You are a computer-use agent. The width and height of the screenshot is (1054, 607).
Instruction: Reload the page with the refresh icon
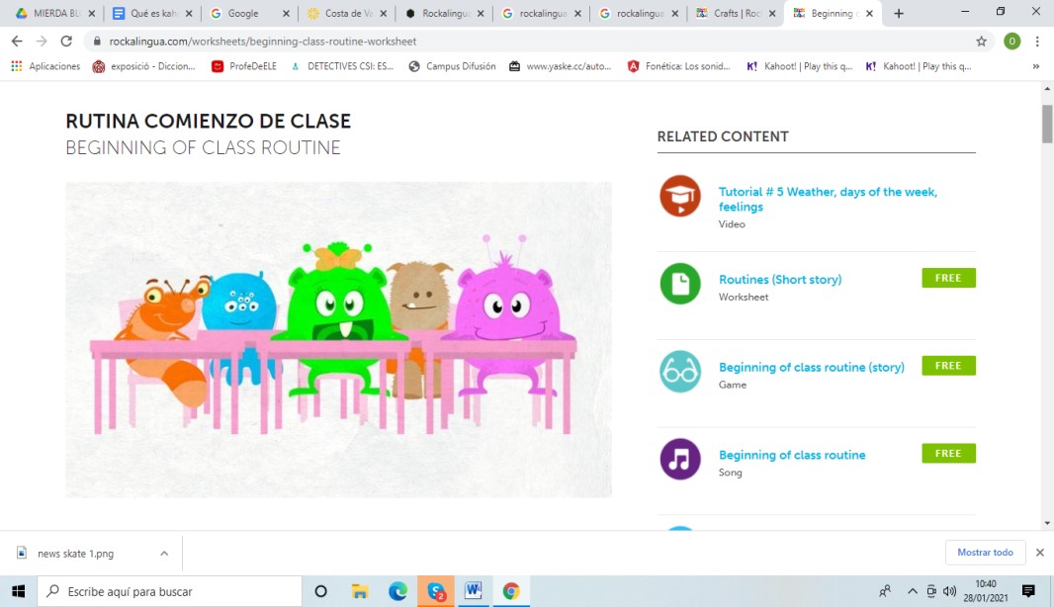point(66,41)
